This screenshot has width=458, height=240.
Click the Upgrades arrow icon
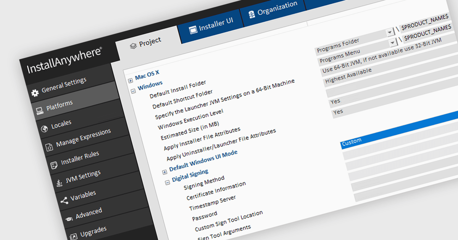click(x=73, y=236)
